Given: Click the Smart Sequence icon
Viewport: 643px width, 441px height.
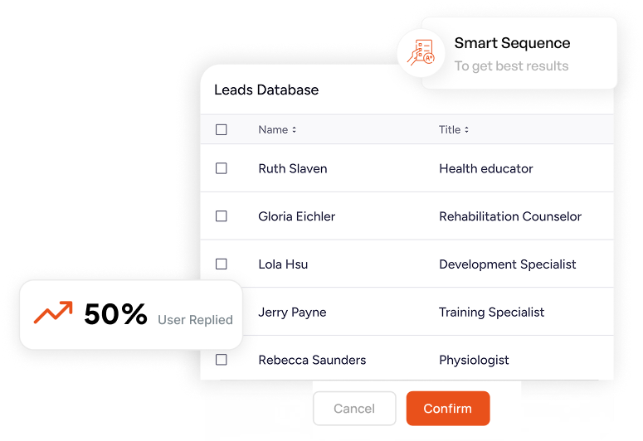Looking at the screenshot, I should [x=420, y=53].
